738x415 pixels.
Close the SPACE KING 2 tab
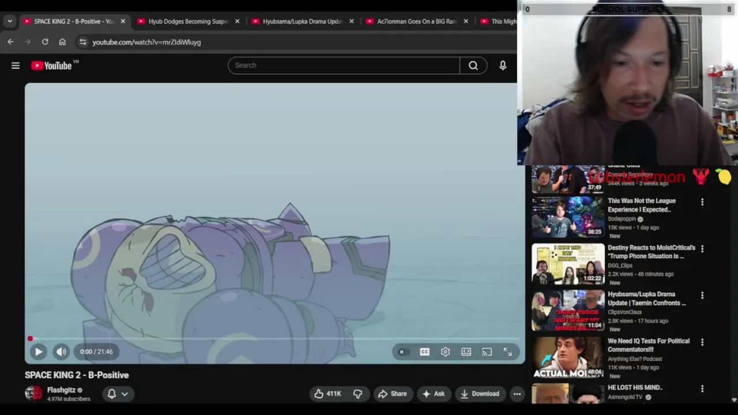tap(122, 21)
